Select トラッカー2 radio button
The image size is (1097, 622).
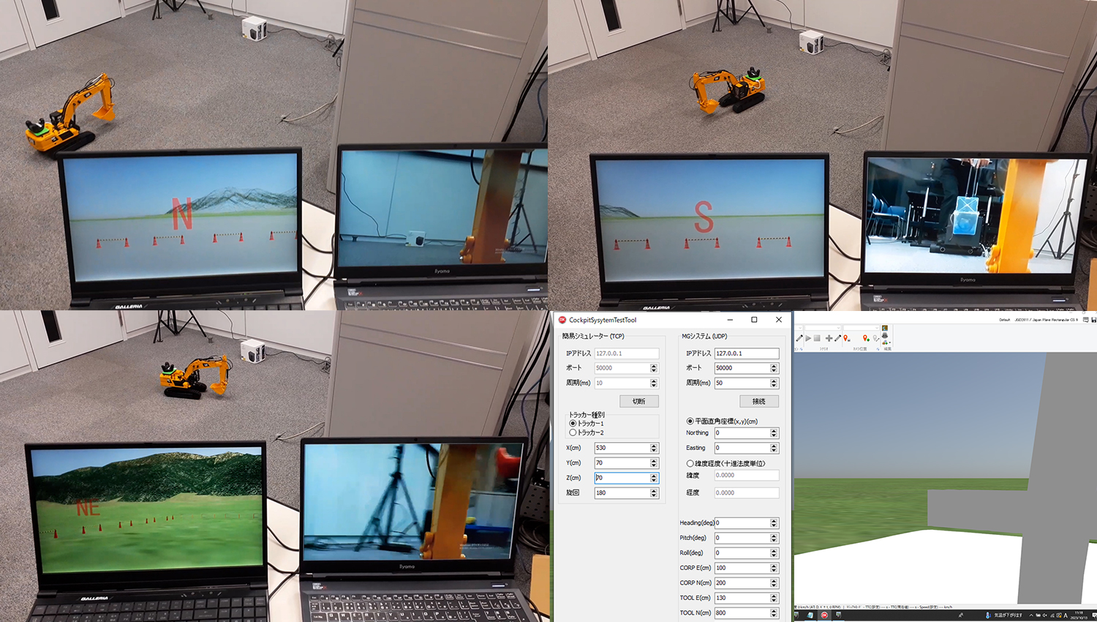click(x=573, y=432)
